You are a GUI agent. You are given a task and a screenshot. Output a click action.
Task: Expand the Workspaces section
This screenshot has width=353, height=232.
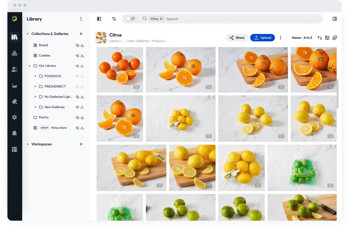(28, 144)
